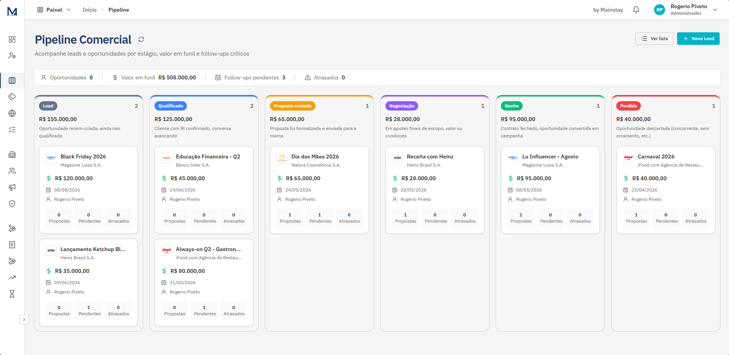Open the people contacts sidebar icon
Image resolution: width=729 pixels, height=355 pixels.
[12, 171]
